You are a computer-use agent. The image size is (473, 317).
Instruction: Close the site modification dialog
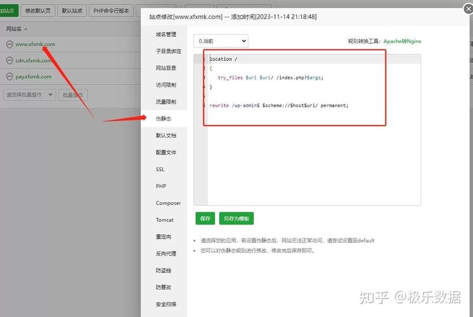click(x=468, y=9)
